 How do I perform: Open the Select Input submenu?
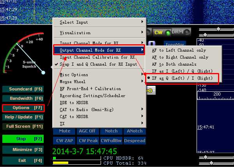[99, 22]
